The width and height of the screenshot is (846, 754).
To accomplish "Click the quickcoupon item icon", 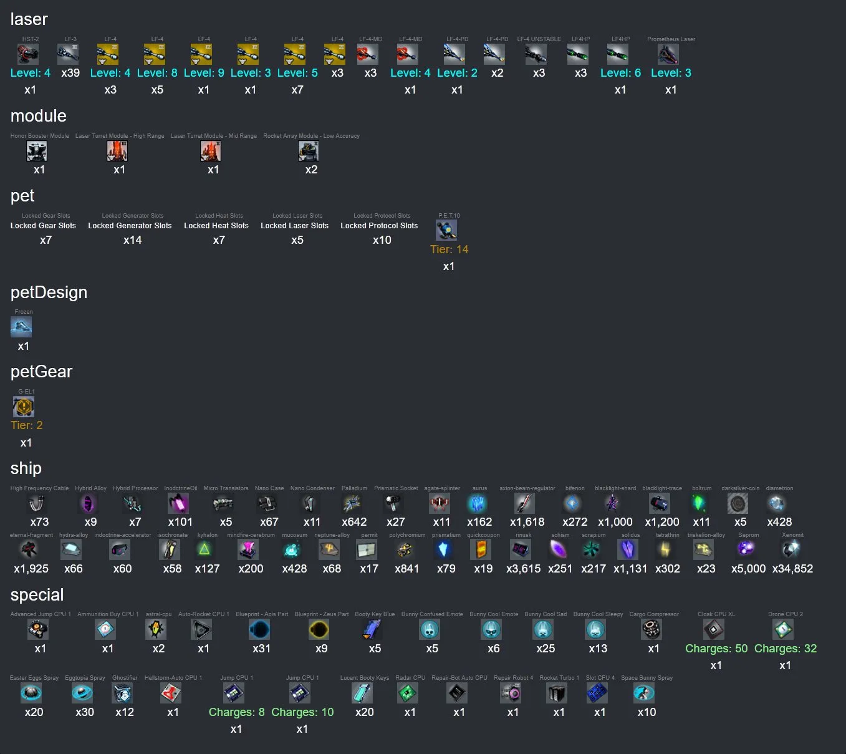I will point(481,549).
